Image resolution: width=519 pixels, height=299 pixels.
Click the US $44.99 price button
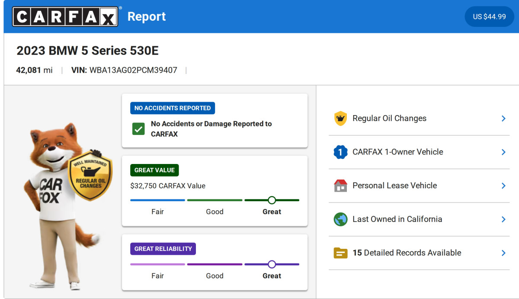489,16
